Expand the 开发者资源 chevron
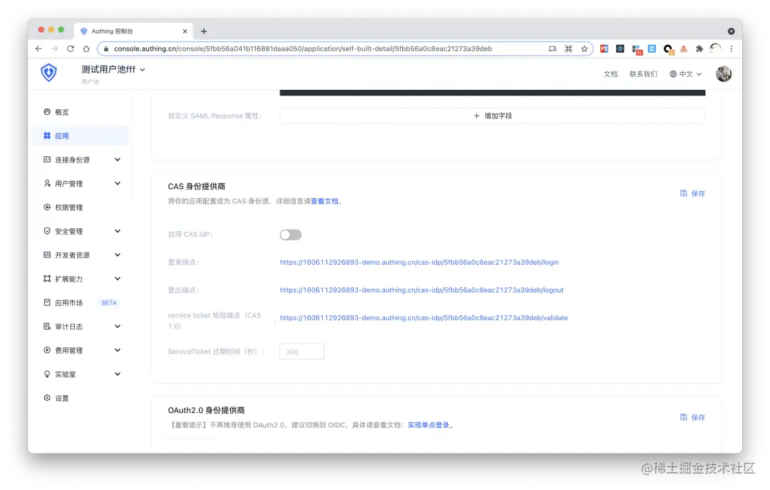Viewport: 770px width, 490px height. click(x=118, y=255)
